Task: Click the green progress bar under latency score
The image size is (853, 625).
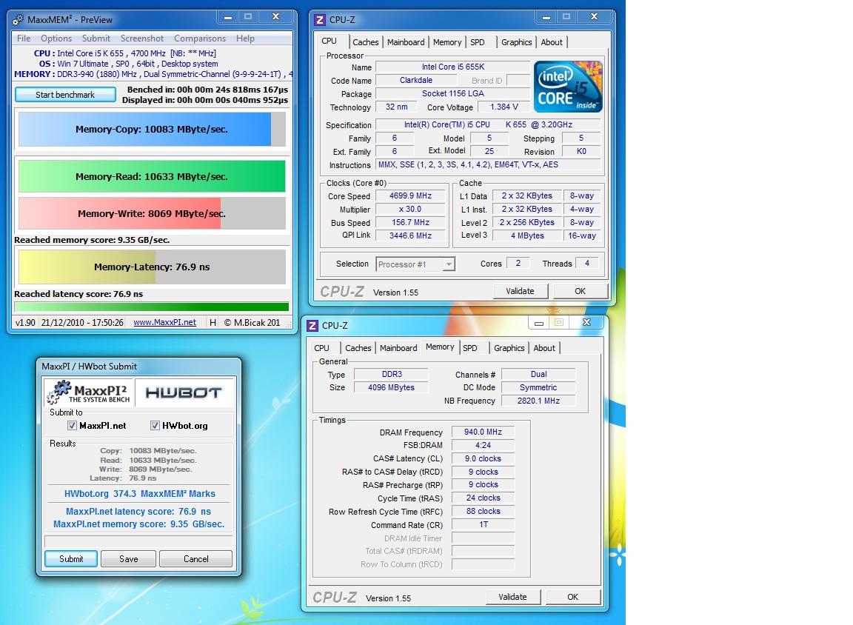Action: point(152,307)
